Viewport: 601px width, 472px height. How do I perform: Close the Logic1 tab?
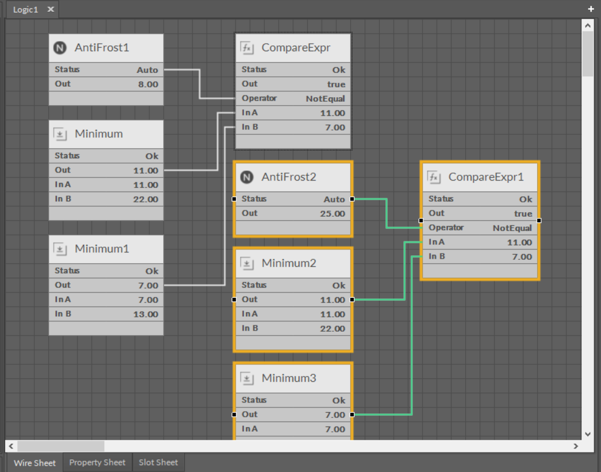coord(51,9)
